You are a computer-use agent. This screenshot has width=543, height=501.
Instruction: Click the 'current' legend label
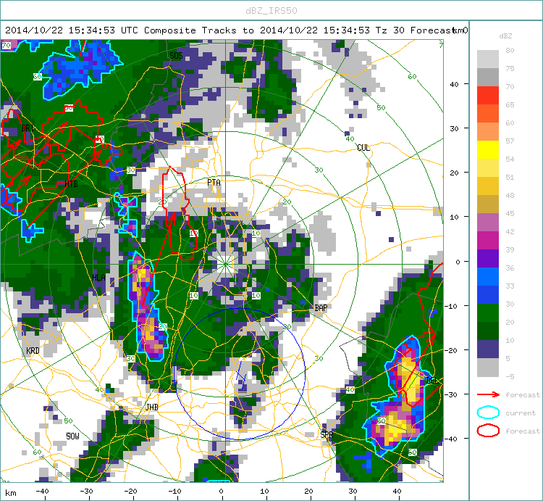(x=521, y=413)
